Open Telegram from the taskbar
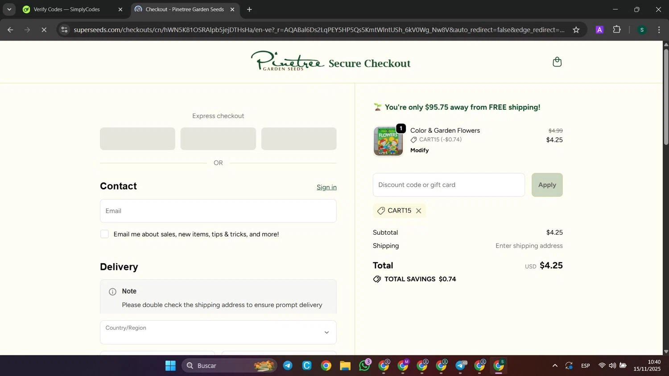 click(288, 366)
